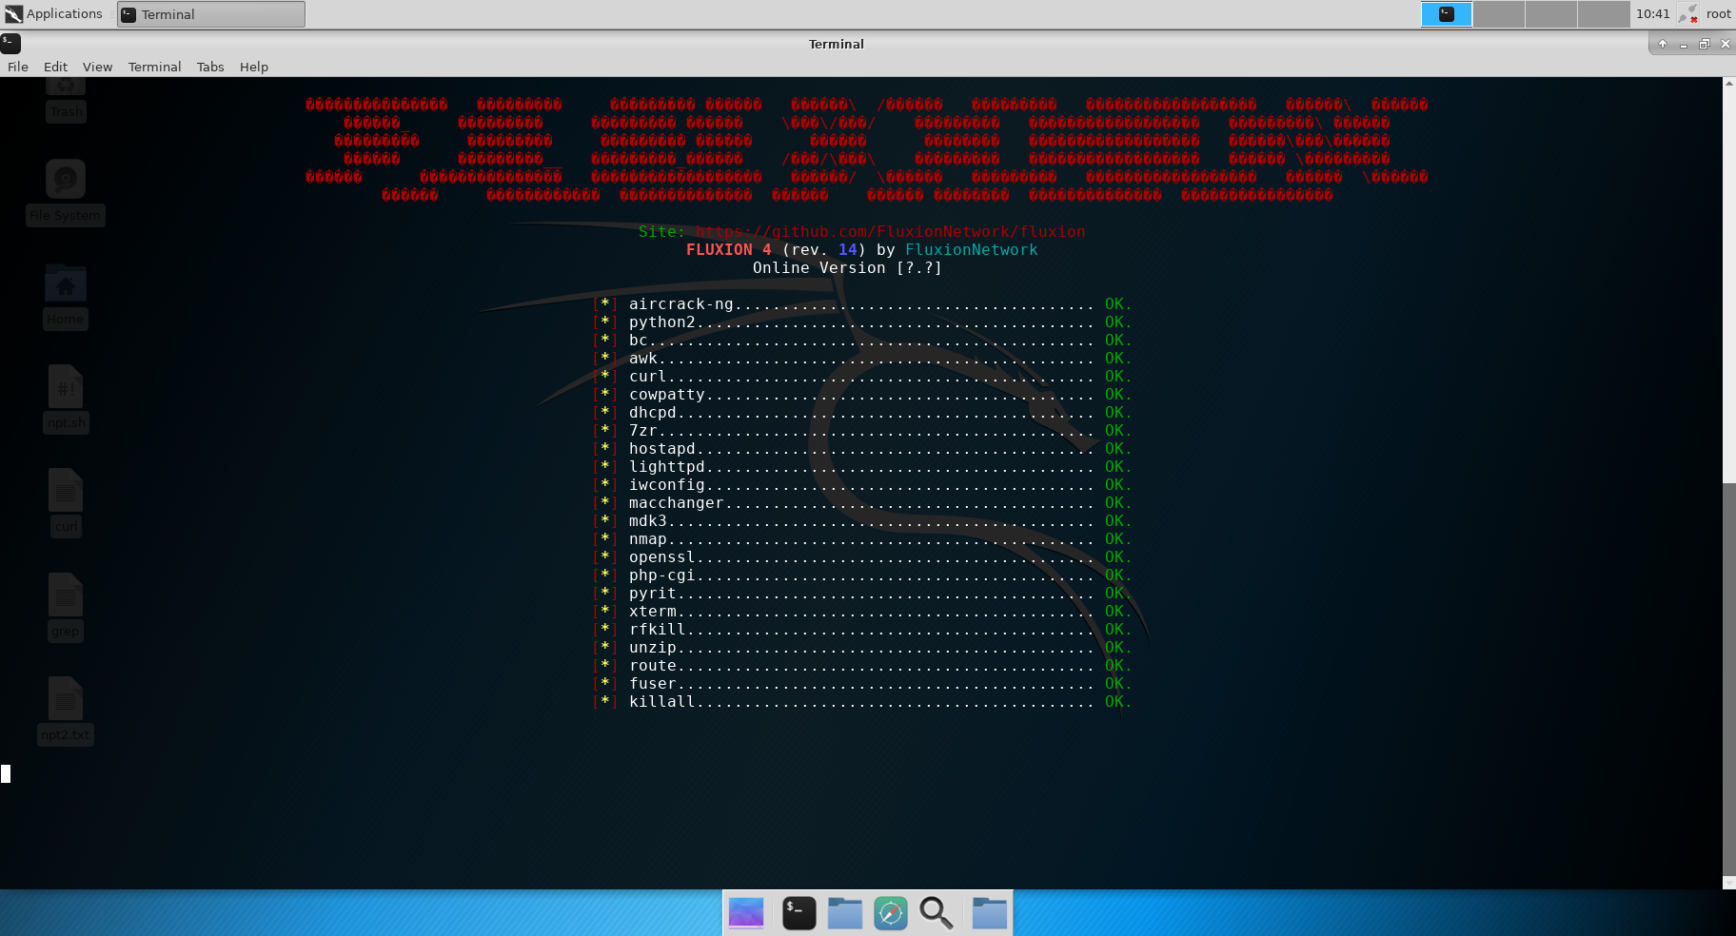Open application finder magnifier in dock

point(937,913)
